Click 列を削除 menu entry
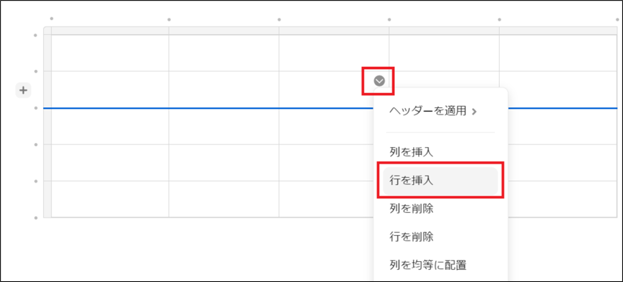Screen dimensions: 623x282 tap(411, 209)
